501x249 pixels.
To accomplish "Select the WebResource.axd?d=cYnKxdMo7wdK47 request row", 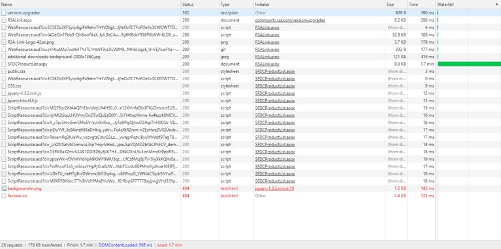I will 250,50.
